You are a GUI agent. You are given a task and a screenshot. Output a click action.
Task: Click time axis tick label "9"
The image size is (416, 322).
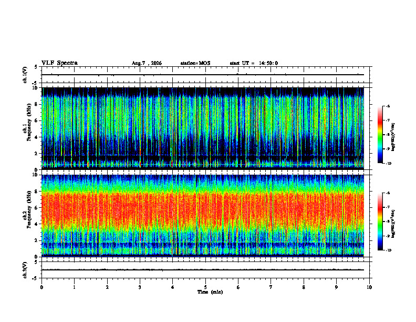(336, 287)
